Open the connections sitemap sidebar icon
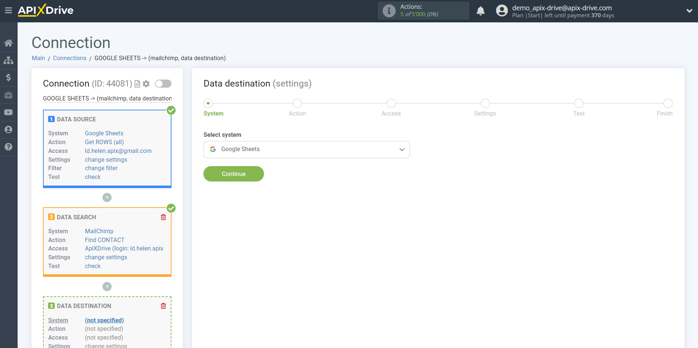698x348 pixels. click(x=8, y=60)
